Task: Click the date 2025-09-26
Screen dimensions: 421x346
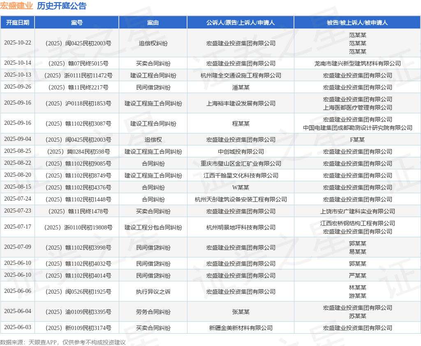Action: (18, 86)
